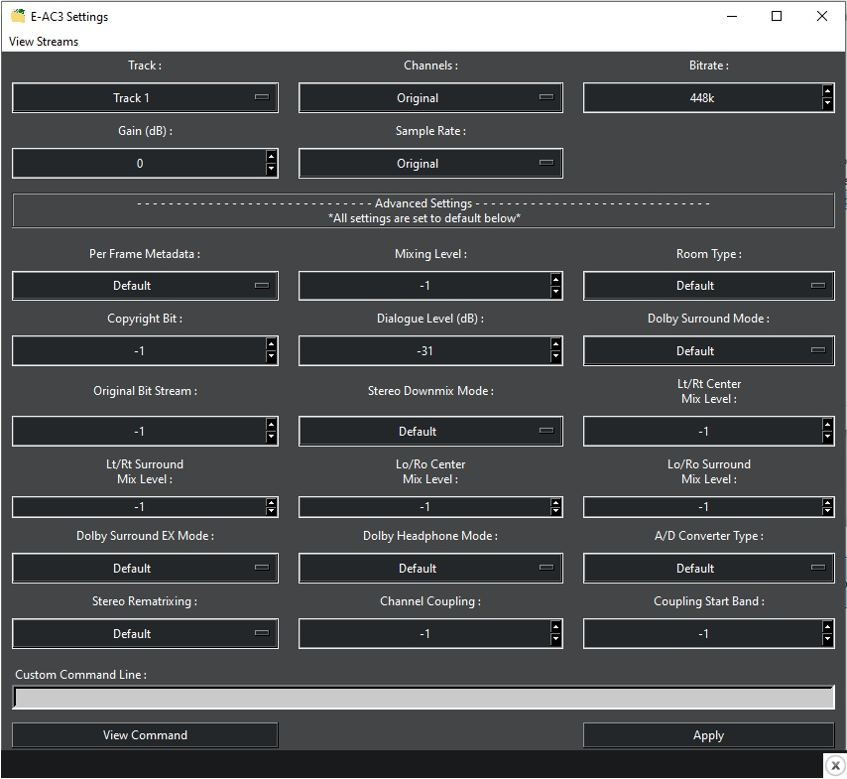Viewport: 847px width, 779px height.
Task: Open the Dolby Surround Mode dropdown
Action: pos(709,351)
